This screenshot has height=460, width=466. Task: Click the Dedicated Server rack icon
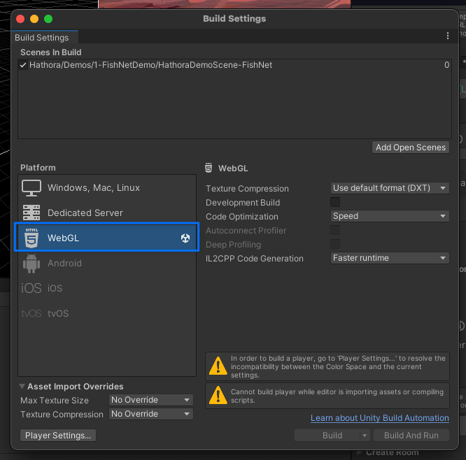tap(31, 213)
